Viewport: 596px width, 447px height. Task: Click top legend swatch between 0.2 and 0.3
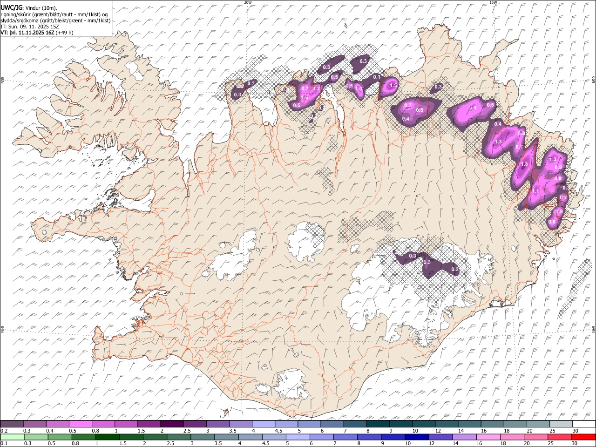[12, 424]
